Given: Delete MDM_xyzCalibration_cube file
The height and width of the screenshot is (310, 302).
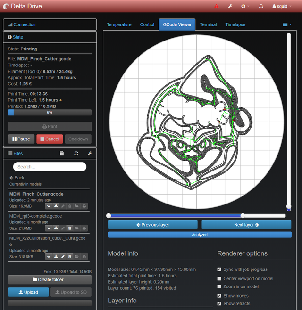Looking at the screenshot, I should [70, 257].
